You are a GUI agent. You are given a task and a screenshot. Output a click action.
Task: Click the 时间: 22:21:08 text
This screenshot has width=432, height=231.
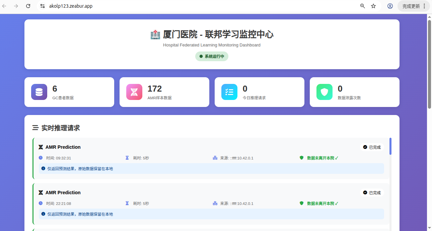point(59,203)
